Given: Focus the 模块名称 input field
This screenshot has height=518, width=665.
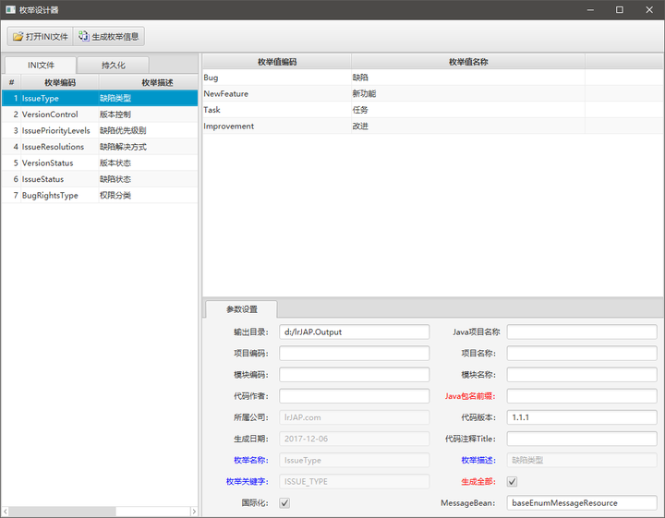Looking at the screenshot, I should tap(582, 375).
